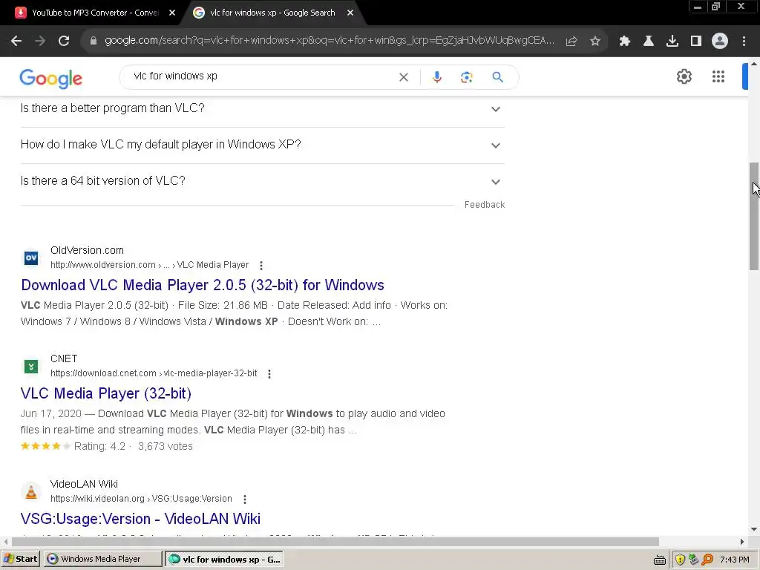Open options for OldVersion.com result
Screen dimensions: 760x570
(261, 266)
